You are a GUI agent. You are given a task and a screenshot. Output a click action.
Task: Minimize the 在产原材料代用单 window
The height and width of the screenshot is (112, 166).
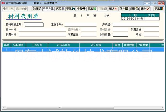(x=147, y=3)
